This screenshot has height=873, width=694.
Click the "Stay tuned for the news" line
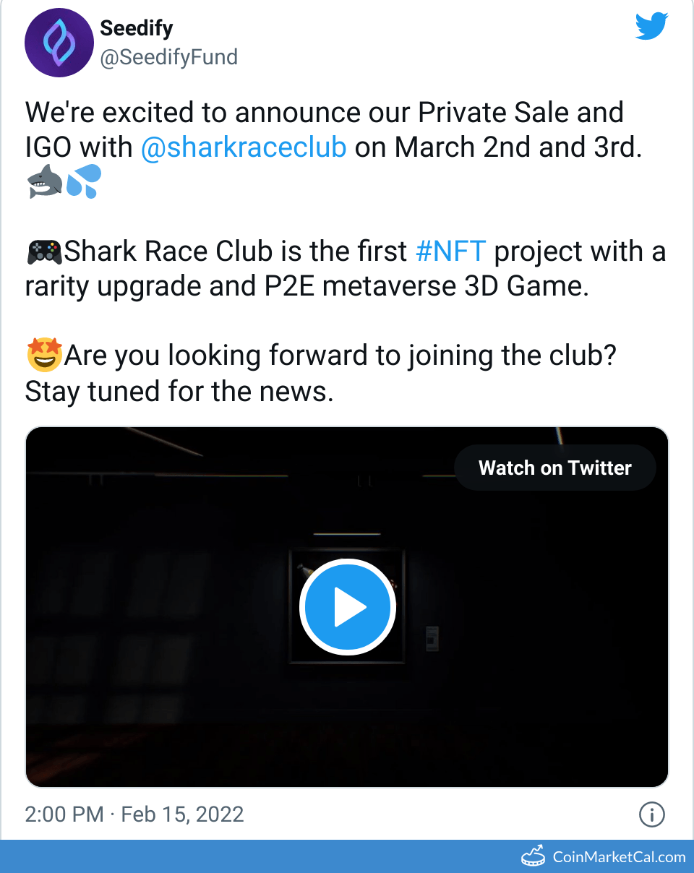coord(179,392)
